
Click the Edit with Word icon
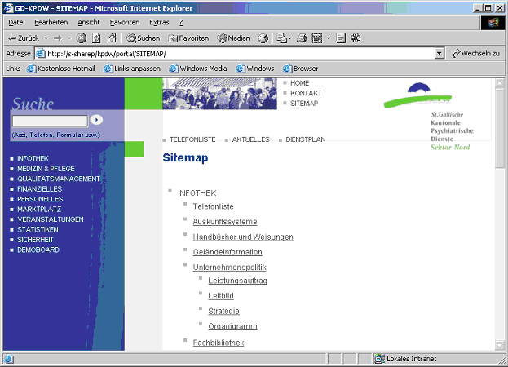point(317,38)
